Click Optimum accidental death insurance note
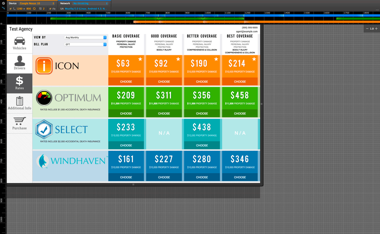380x234 pixels. [70, 110]
